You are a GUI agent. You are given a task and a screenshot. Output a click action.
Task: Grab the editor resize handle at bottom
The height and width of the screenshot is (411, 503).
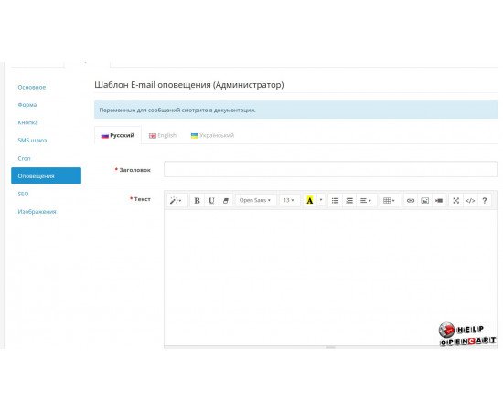(x=330, y=347)
